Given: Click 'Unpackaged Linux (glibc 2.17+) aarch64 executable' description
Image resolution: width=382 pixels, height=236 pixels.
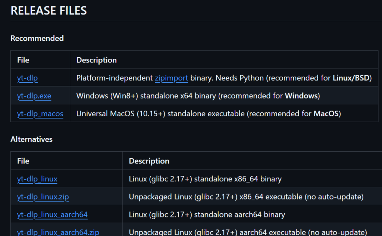Looking at the screenshot, I should point(248,232).
